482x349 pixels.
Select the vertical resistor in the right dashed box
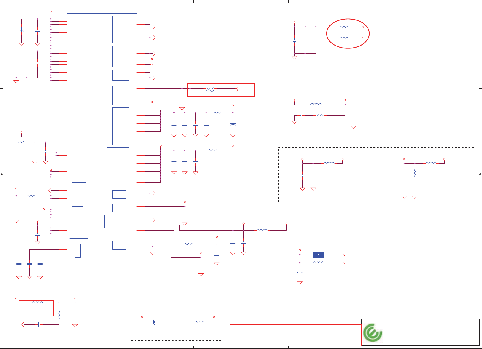pyautogui.click(x=415, y=173)
